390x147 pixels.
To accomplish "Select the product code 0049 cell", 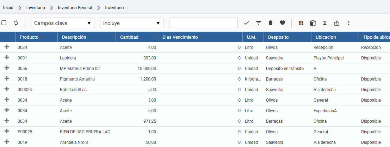I will (x=37, y=142).
